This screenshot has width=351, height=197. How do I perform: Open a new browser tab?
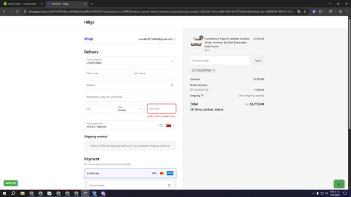(92, 4)
